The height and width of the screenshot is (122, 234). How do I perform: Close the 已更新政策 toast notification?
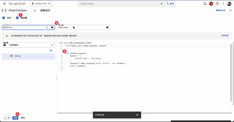tap(137, 115)
